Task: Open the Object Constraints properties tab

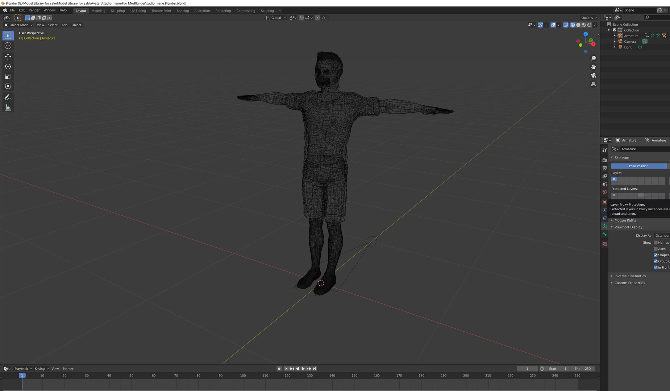Action: (x=604, y=218)
